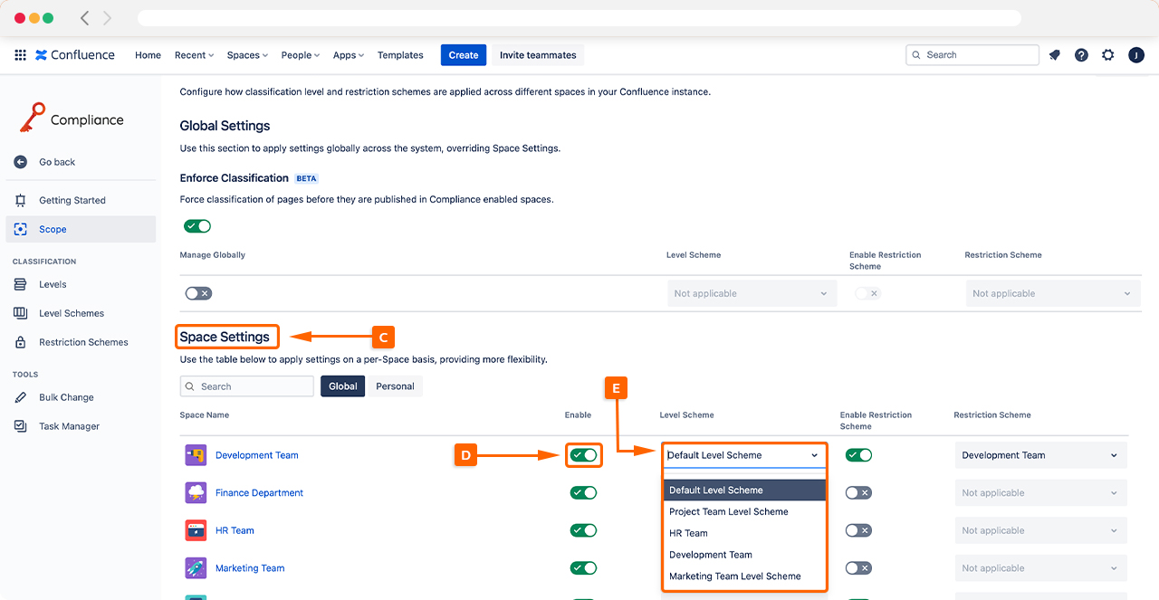The height and width of the screenshot is (600, 1159).
Task: Click the Go back arrow icon
Action: (21, 162)
